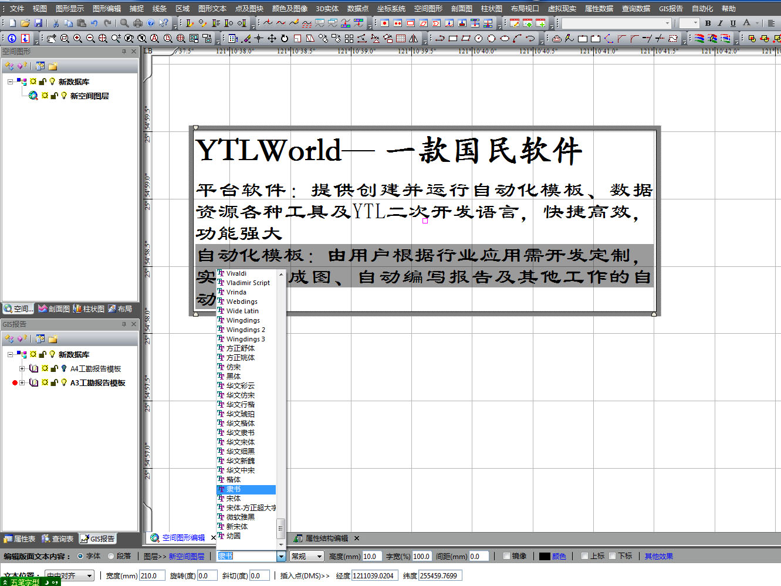This screenshot has width=781, height=586.
Task: Click the 宽度(mm) input field
Action: (x=152, y=575)
